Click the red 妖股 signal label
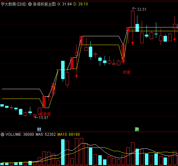Viewport: 178px width, 166px height. coord(127,72)
